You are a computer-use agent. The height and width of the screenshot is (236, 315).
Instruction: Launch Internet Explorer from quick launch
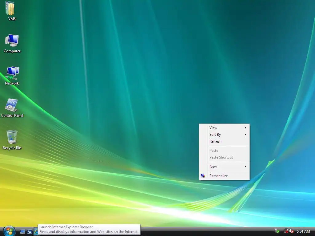[x=36, y=231]
